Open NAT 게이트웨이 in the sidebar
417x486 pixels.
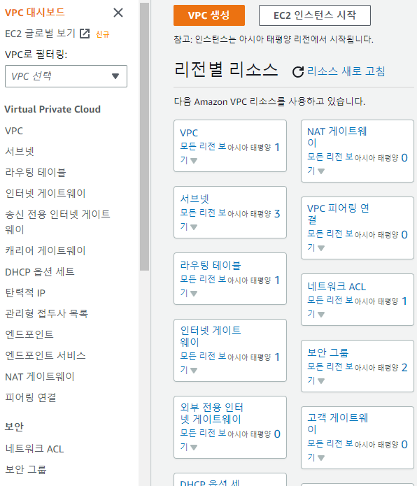[x=40, y=377]
